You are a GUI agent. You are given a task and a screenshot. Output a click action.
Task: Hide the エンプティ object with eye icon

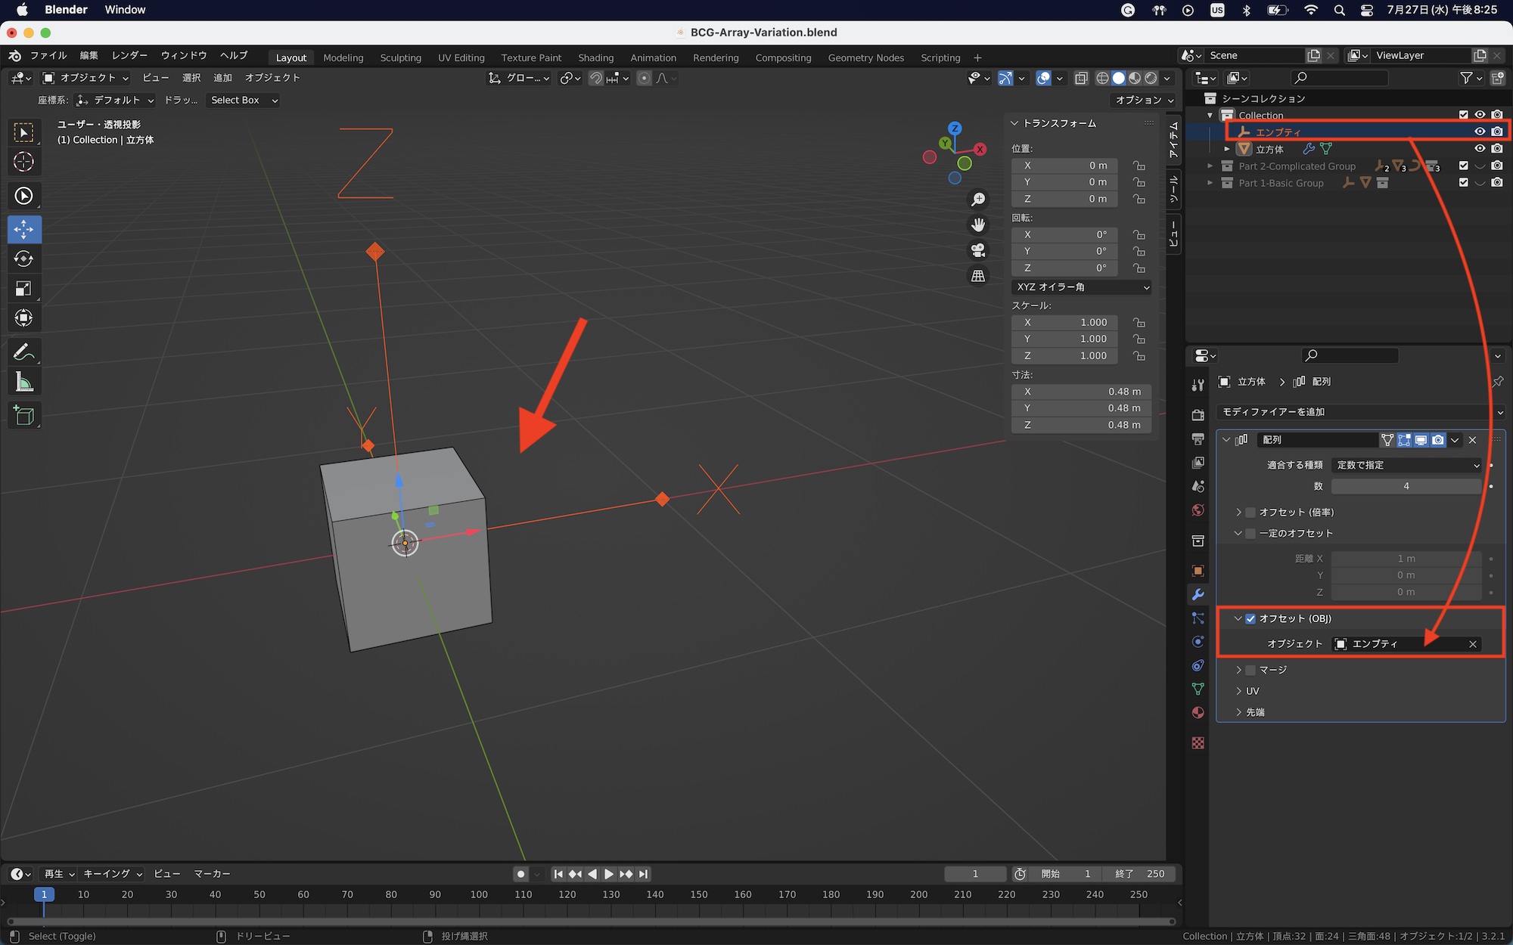[x=1480, y=132]
